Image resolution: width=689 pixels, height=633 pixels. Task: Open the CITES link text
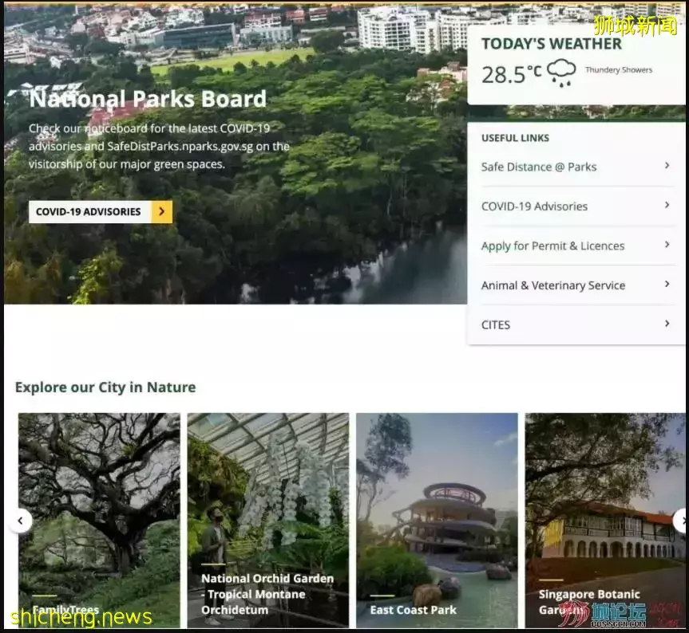coord(496,324)
